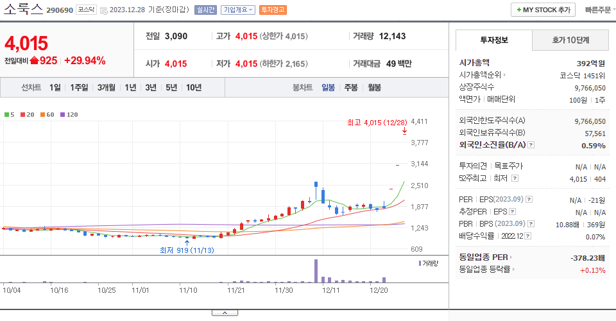
Task: Select the 3개월 line chart period
Action: (107, 87)
